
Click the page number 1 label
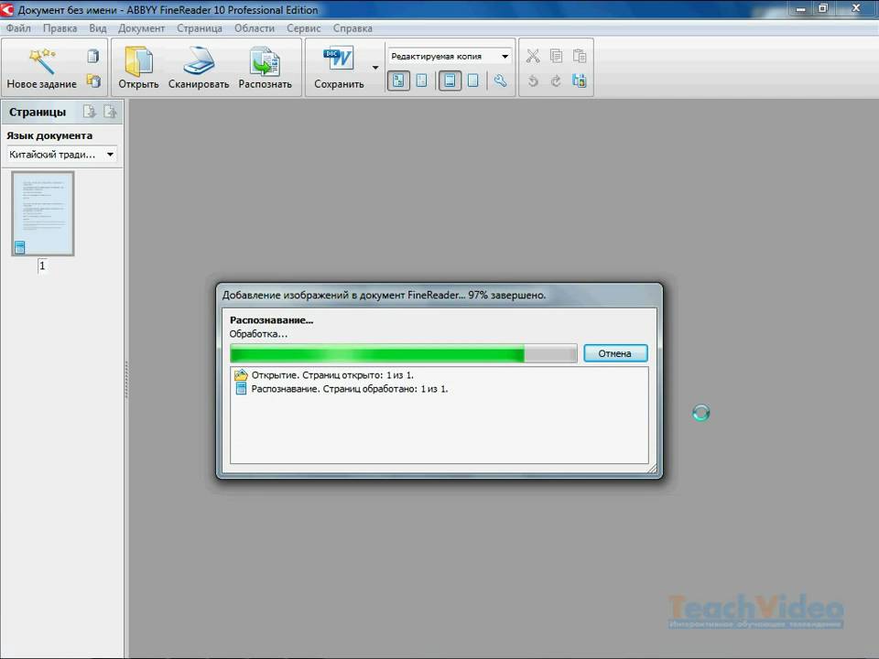[42, 265]
